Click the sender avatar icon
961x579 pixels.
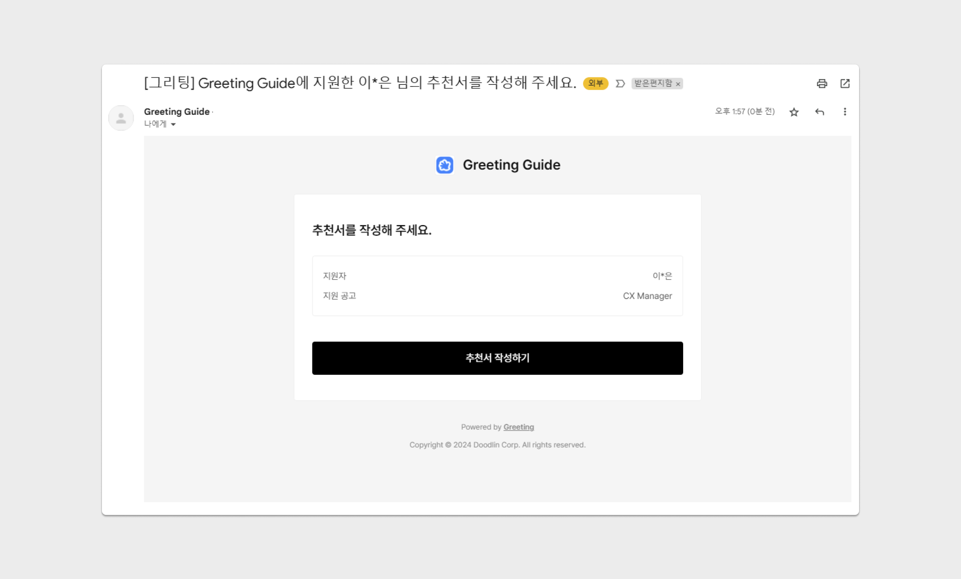coord(121,118)
